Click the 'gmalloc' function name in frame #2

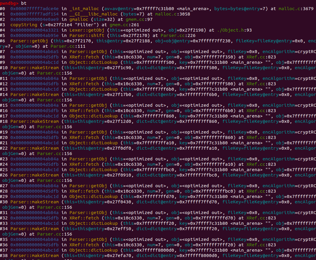point(79,20)
